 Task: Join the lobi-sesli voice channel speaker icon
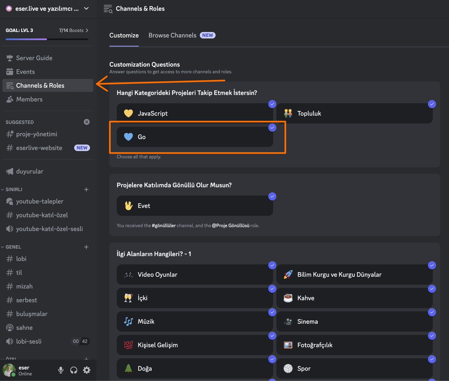[x=10, y=341]
